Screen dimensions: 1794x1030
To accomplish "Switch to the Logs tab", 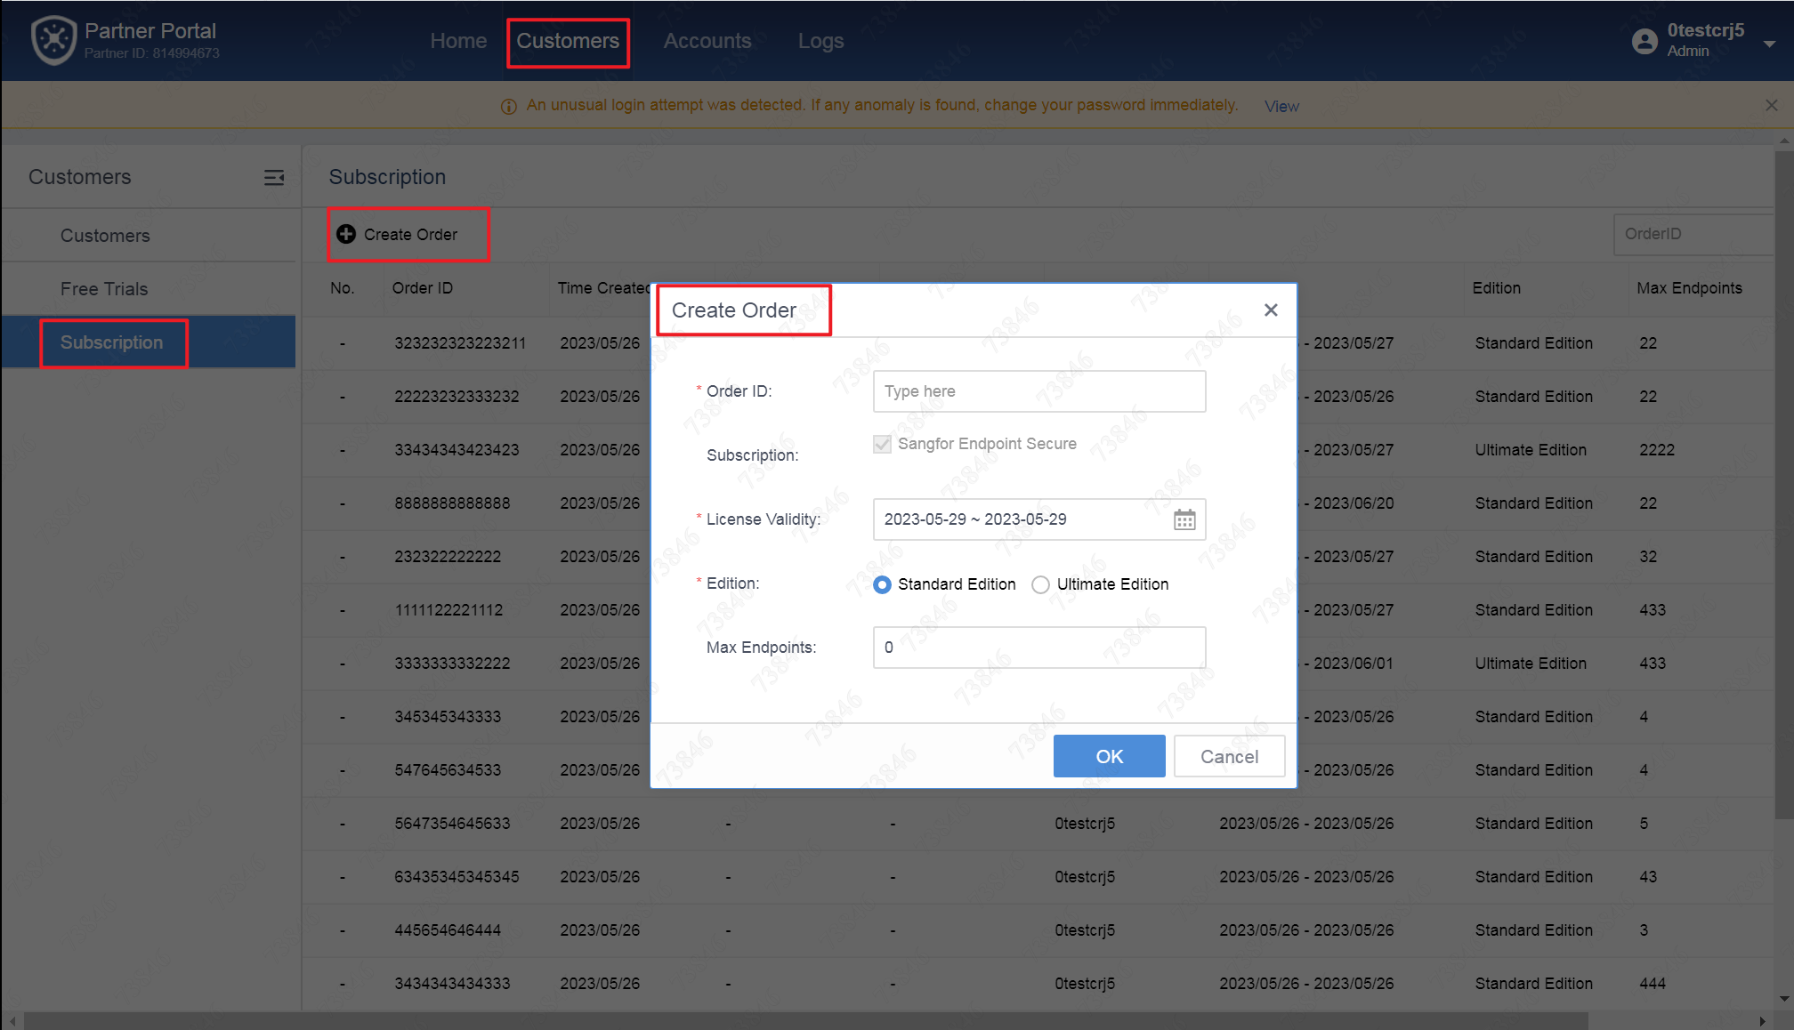I will coord(820,41).
